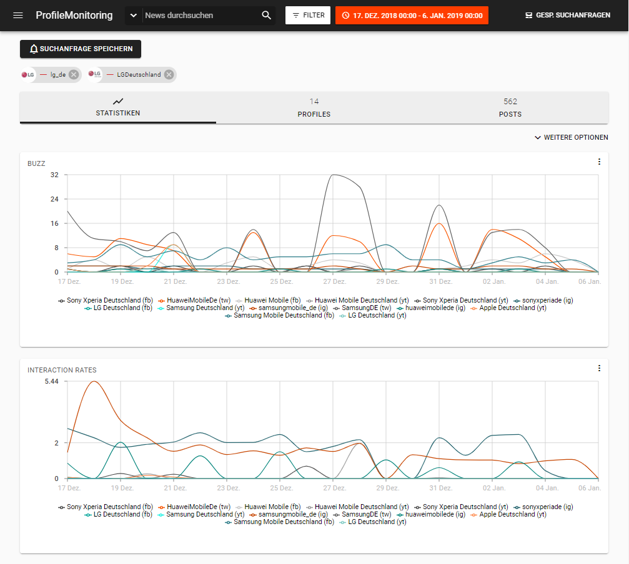Open Buzz chart three-dot options menu
Image resolution: width=629 pixels, height=564 pixels.
[599, 162]
